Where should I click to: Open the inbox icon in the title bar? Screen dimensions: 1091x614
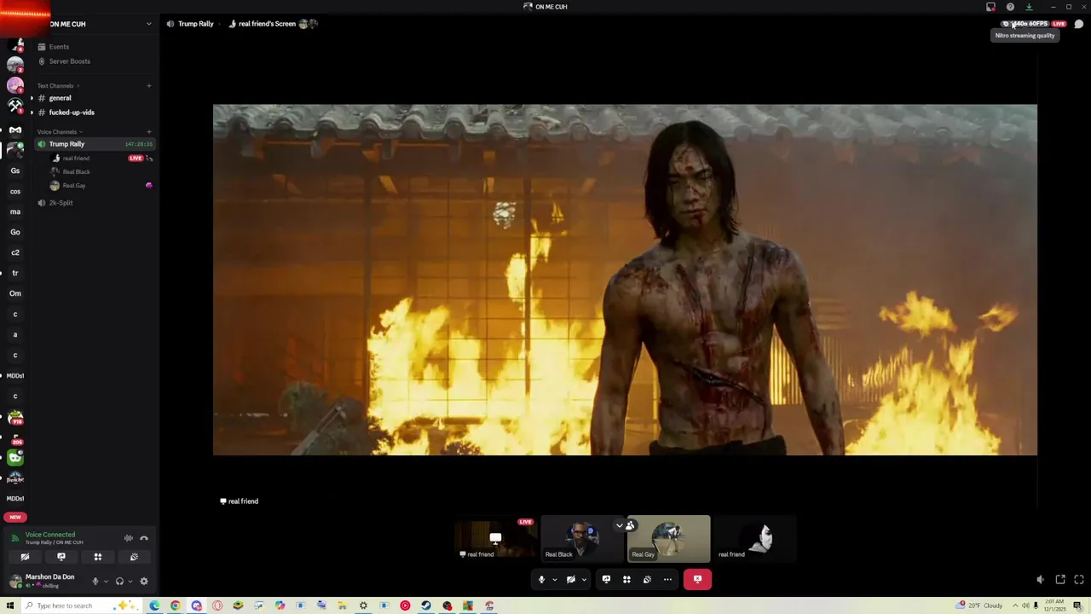click(x=990, y=7)
